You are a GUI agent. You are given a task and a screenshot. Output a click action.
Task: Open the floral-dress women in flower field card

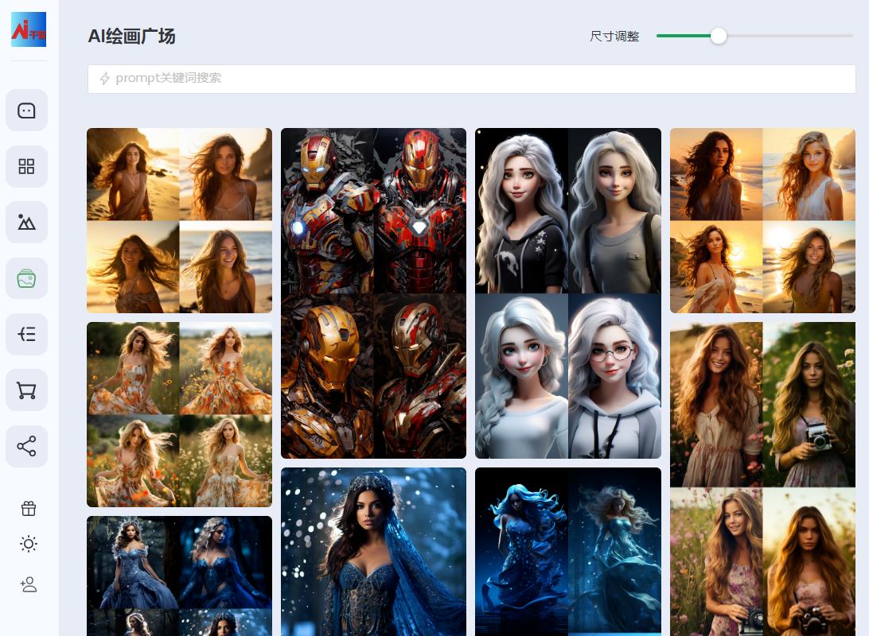pos(180,414)
